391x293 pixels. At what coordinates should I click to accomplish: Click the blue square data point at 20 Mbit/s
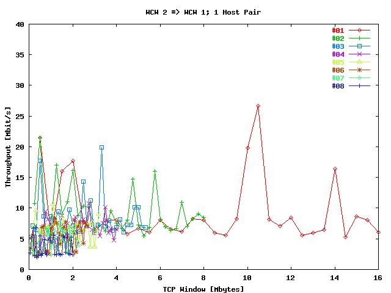[x=101, y=148]
